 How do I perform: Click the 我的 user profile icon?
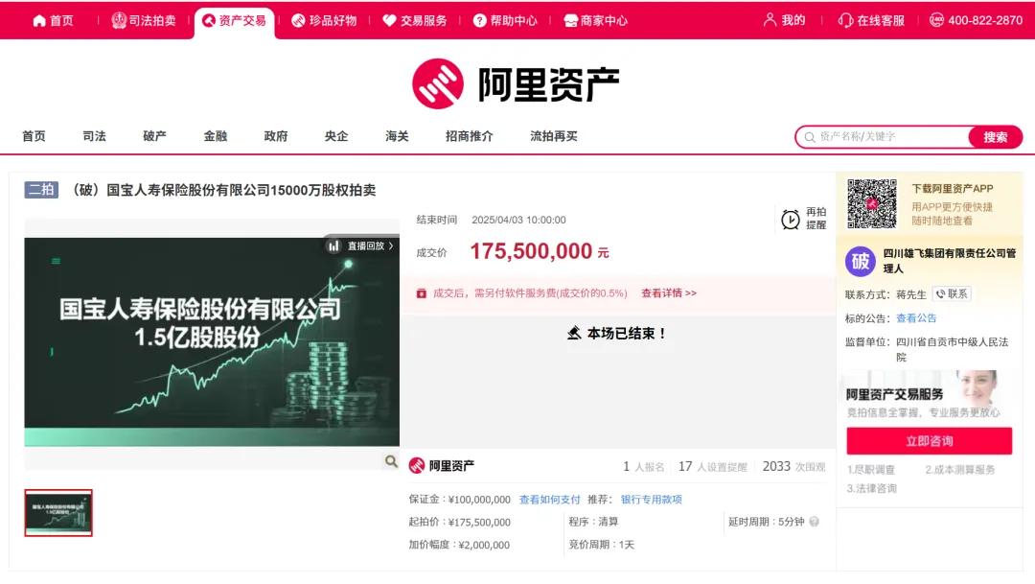(x=770, y=20)
